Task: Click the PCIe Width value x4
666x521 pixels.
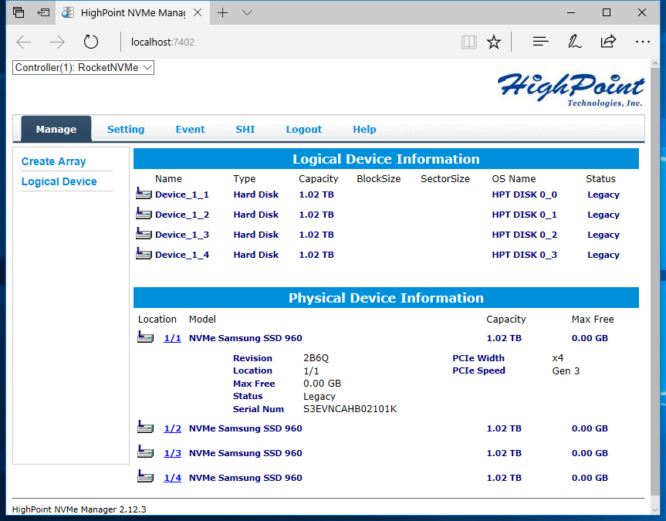Action: click(x=558, y=358)
